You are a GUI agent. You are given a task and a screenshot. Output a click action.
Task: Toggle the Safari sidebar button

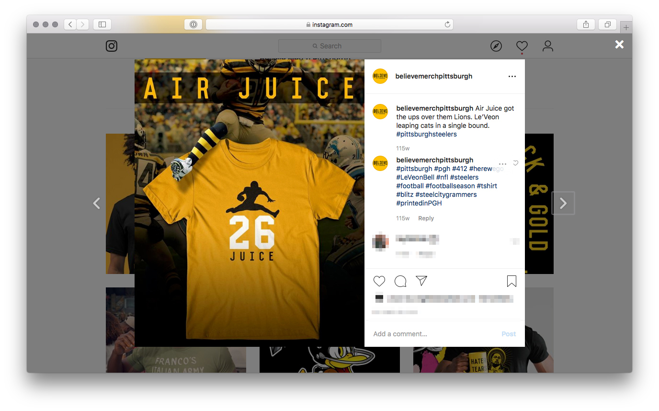pyautogui.click(x=102, y=24)
